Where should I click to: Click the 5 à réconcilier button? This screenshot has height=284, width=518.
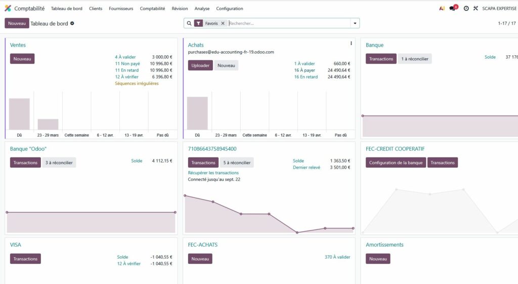point(236,163)
